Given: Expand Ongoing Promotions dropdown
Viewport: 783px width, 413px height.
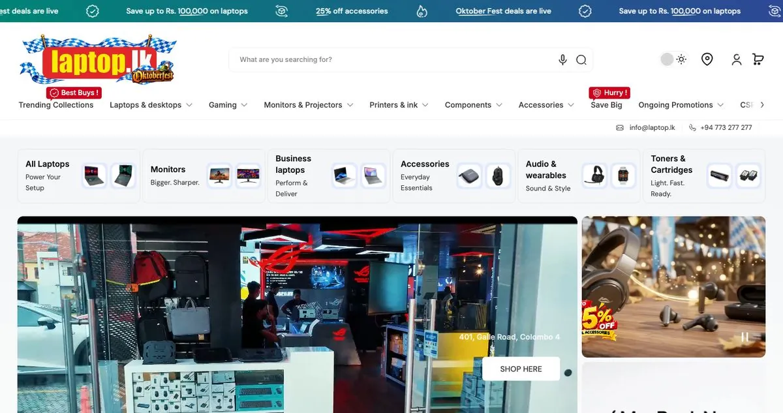Looking at the screenshot, I should (x=681, y=105).
